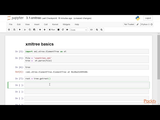The height and width of the screenshot is (120, 160).
Task: Open the Insert menu
Action: click(37, 24)
